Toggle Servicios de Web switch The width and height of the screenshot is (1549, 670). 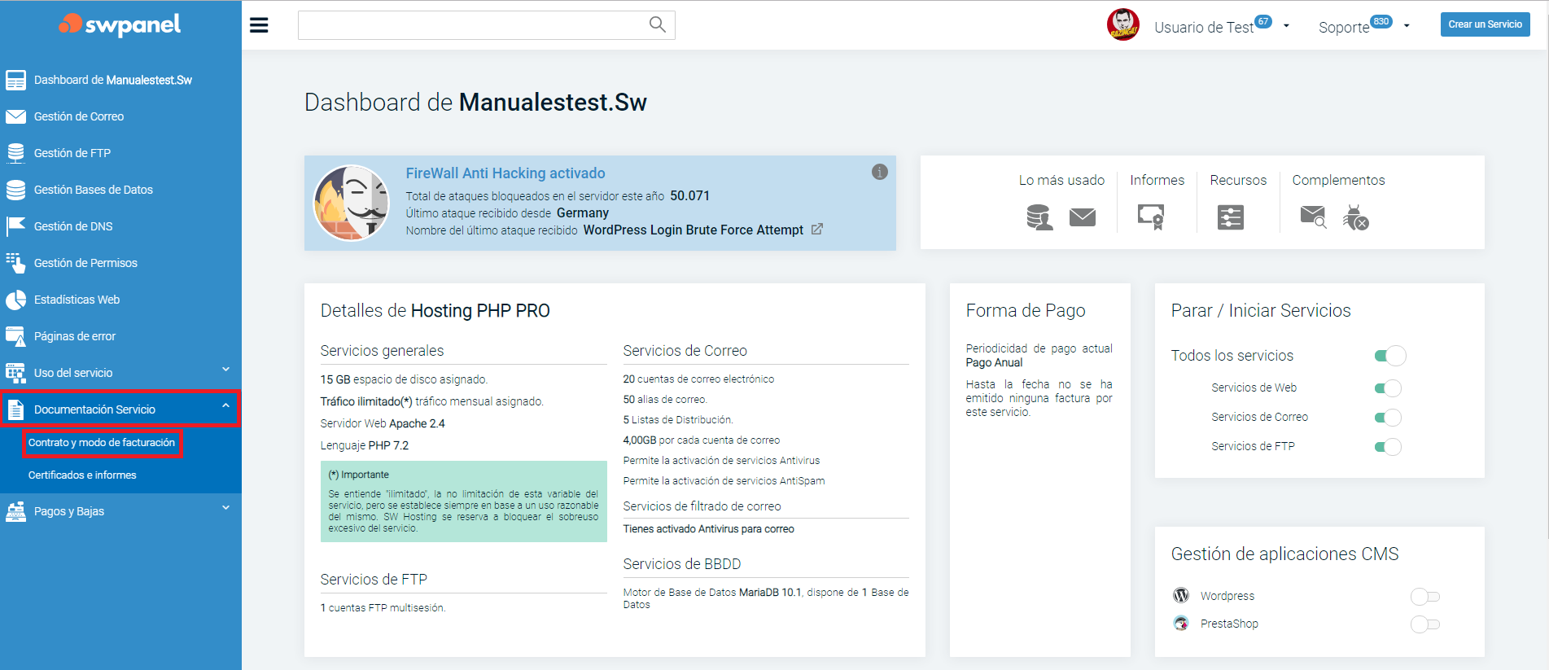[1388, 388]
